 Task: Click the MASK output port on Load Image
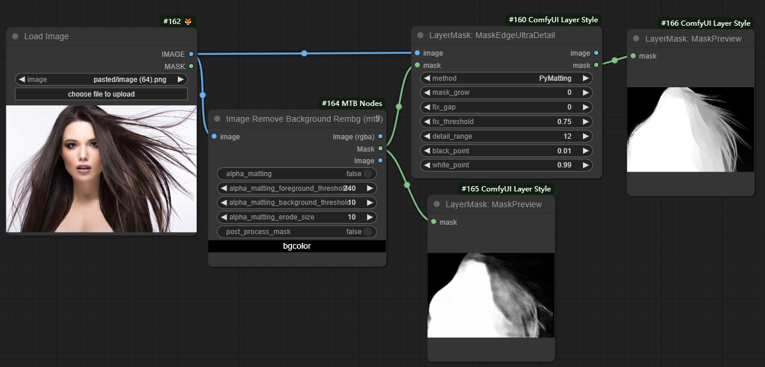[x=191, y=66]
